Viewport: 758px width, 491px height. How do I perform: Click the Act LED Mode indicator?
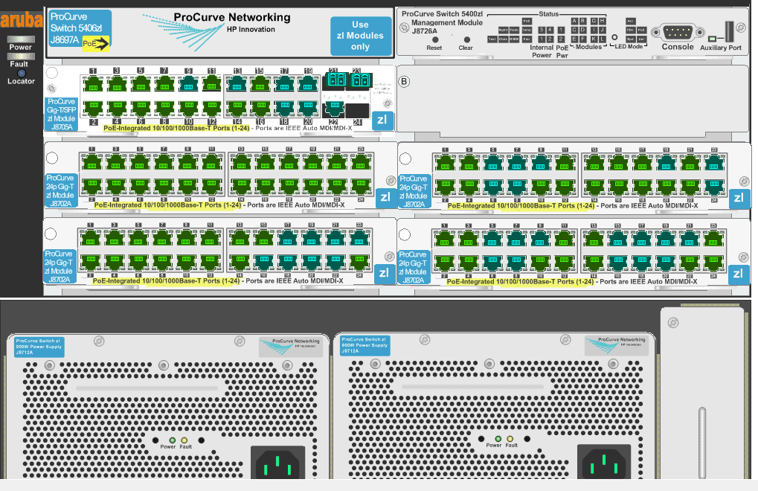point(631,22)
